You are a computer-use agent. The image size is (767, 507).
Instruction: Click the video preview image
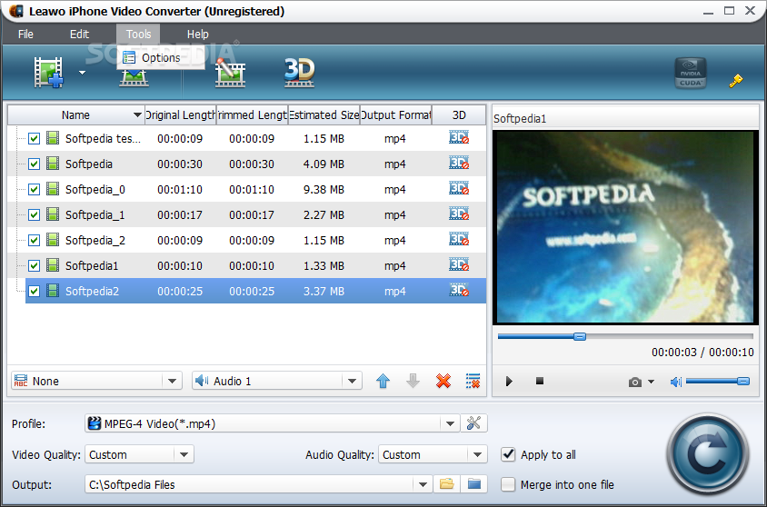625,226
